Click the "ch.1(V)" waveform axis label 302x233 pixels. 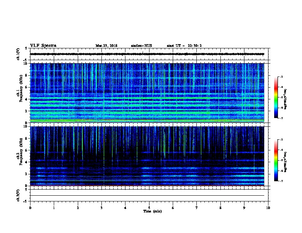click(18, 54)
